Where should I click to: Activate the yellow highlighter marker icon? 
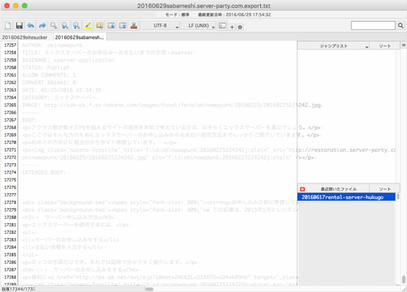88,26
